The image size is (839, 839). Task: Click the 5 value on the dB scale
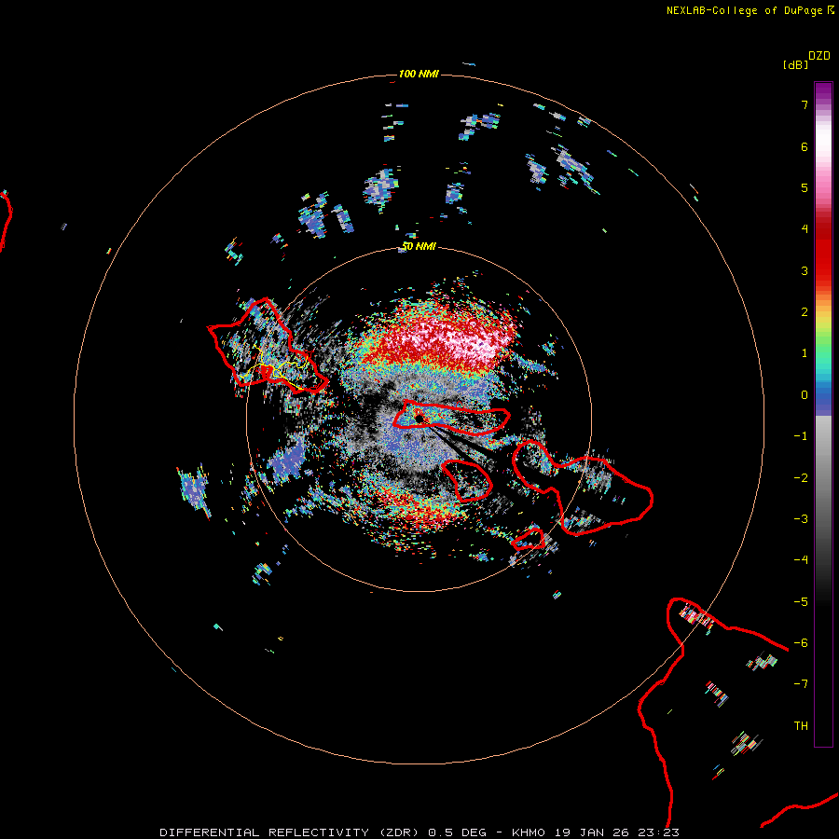pyautogui.click(x=805, y=187)
